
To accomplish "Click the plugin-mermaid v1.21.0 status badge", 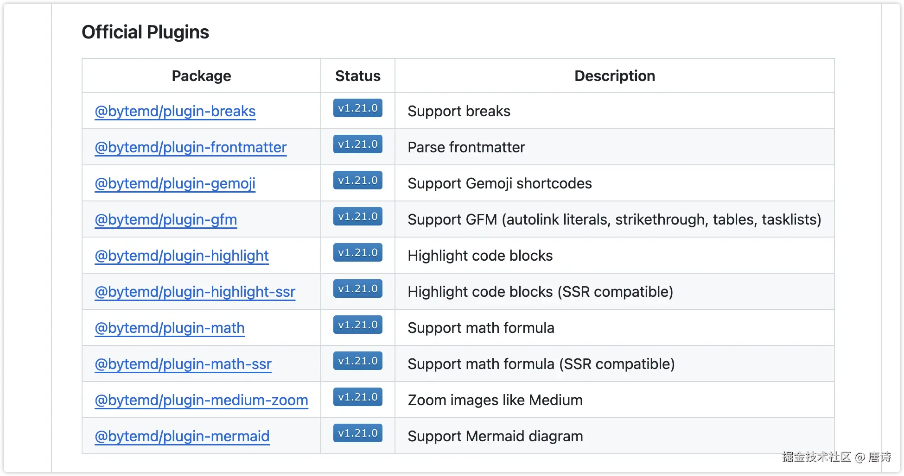I will (357, 433).
